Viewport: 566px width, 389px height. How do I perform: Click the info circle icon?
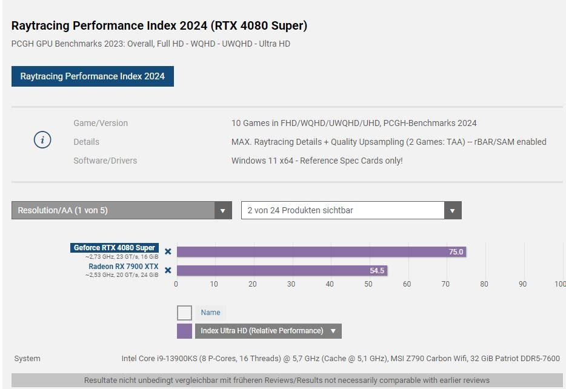click(42, 140)
